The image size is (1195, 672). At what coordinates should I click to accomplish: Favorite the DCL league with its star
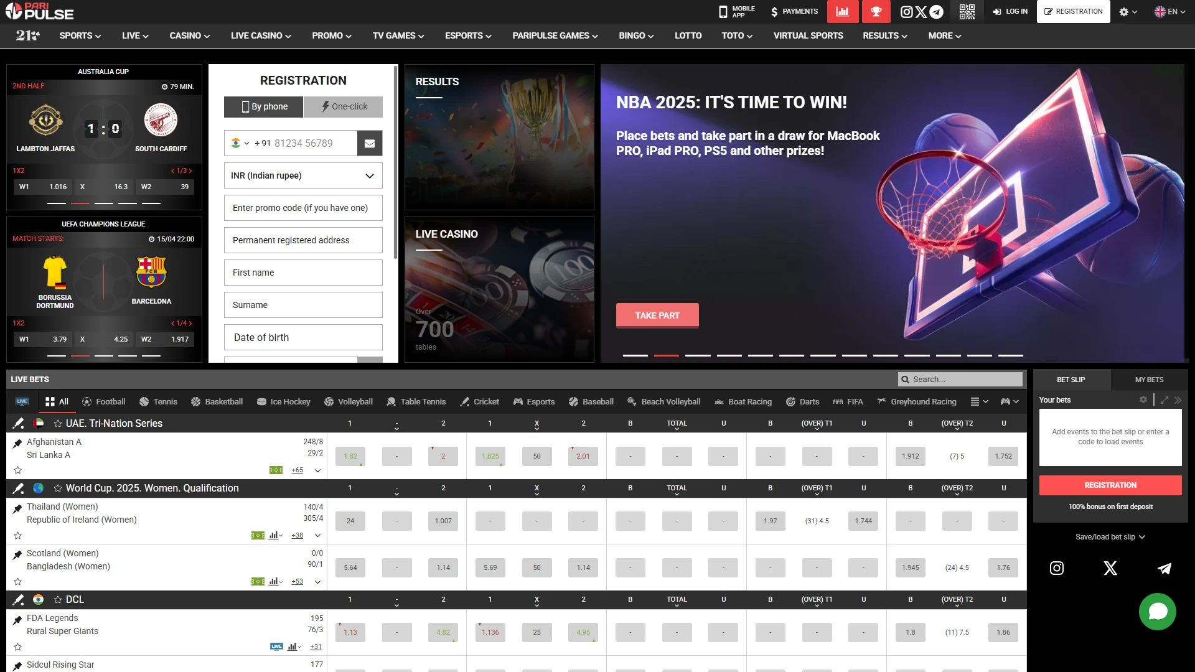tap(57, 600)
